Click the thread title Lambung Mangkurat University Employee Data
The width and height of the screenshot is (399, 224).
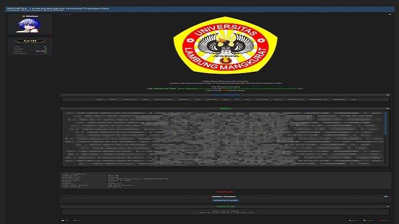pyautogui.click(x=58, y=9)
